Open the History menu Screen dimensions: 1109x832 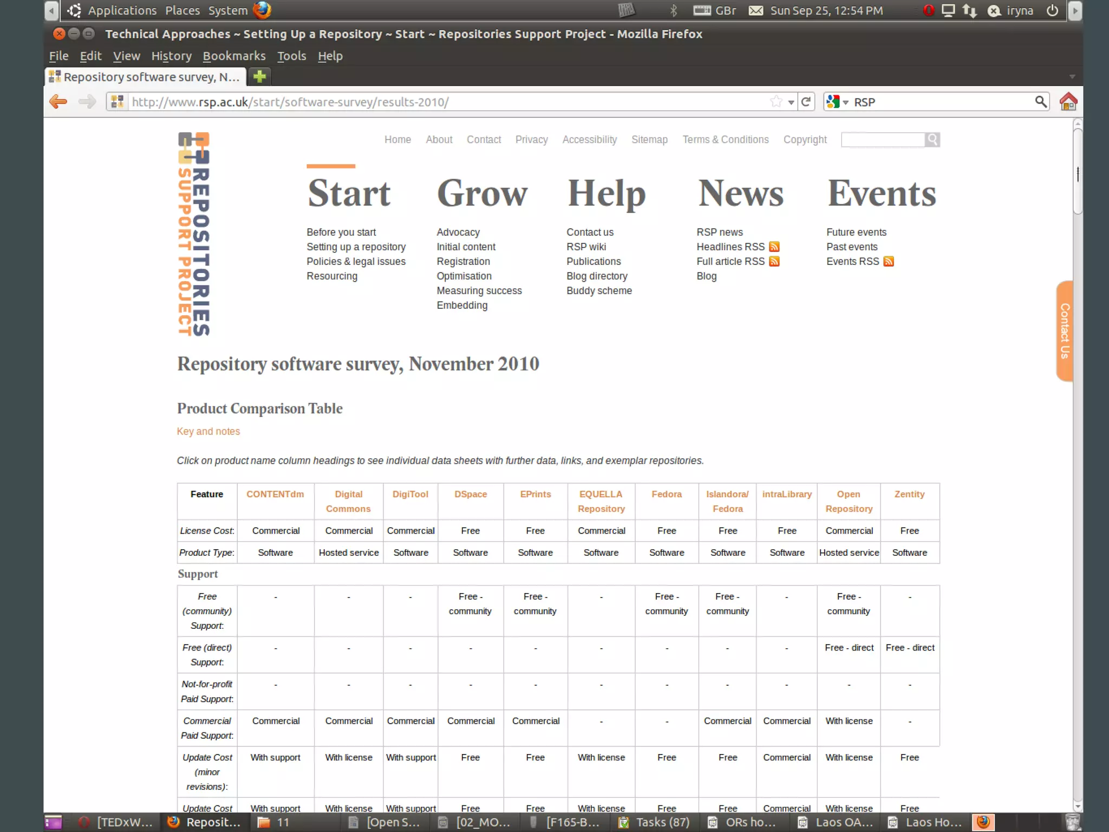(171, 56)
